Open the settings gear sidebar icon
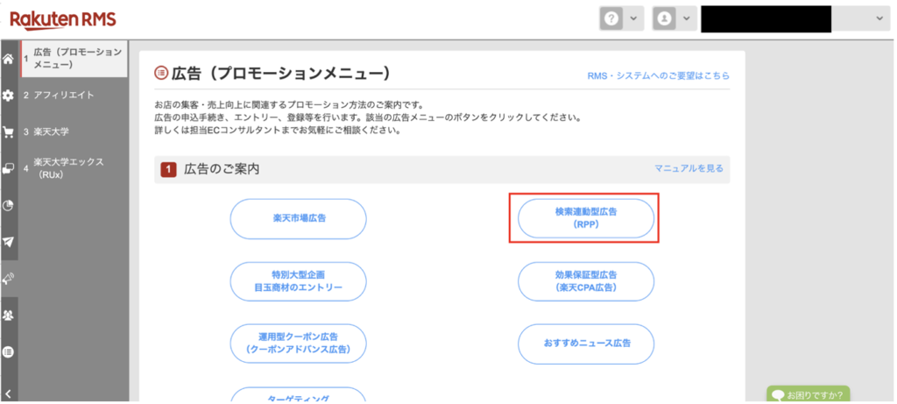Image resolution: width=897 pixels, height=404 pixels. (9, 96)
